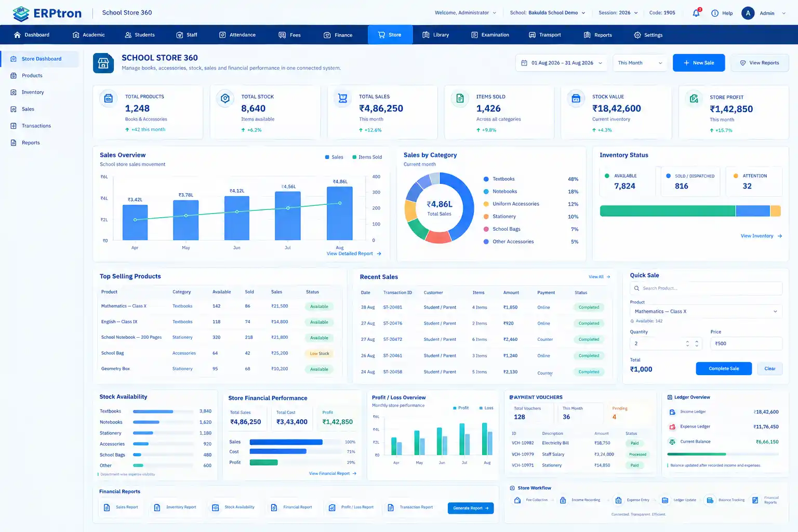Expand the This Month period dropdown
798x532 pixels.
[x=640, y=63]
